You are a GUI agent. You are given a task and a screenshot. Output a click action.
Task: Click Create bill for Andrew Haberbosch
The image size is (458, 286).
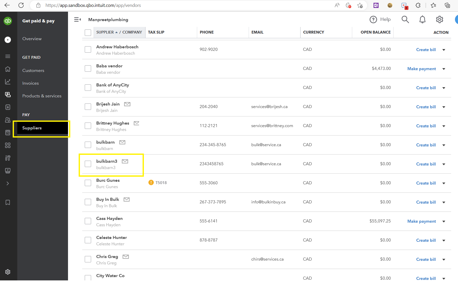[426, 50]
